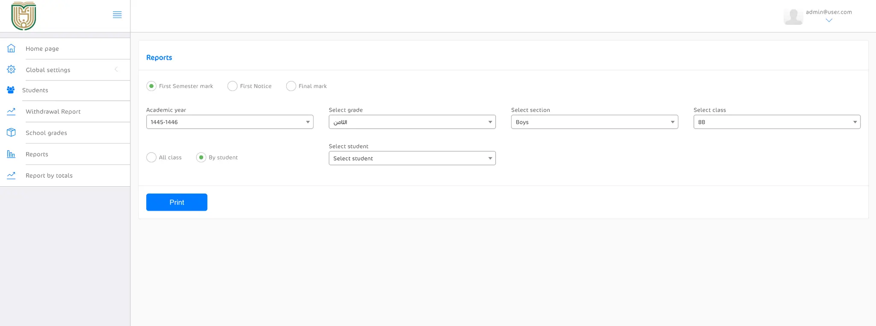876x326 pixels.
Task: Expand the Select student dropdown
Action: tap(412, 159)
